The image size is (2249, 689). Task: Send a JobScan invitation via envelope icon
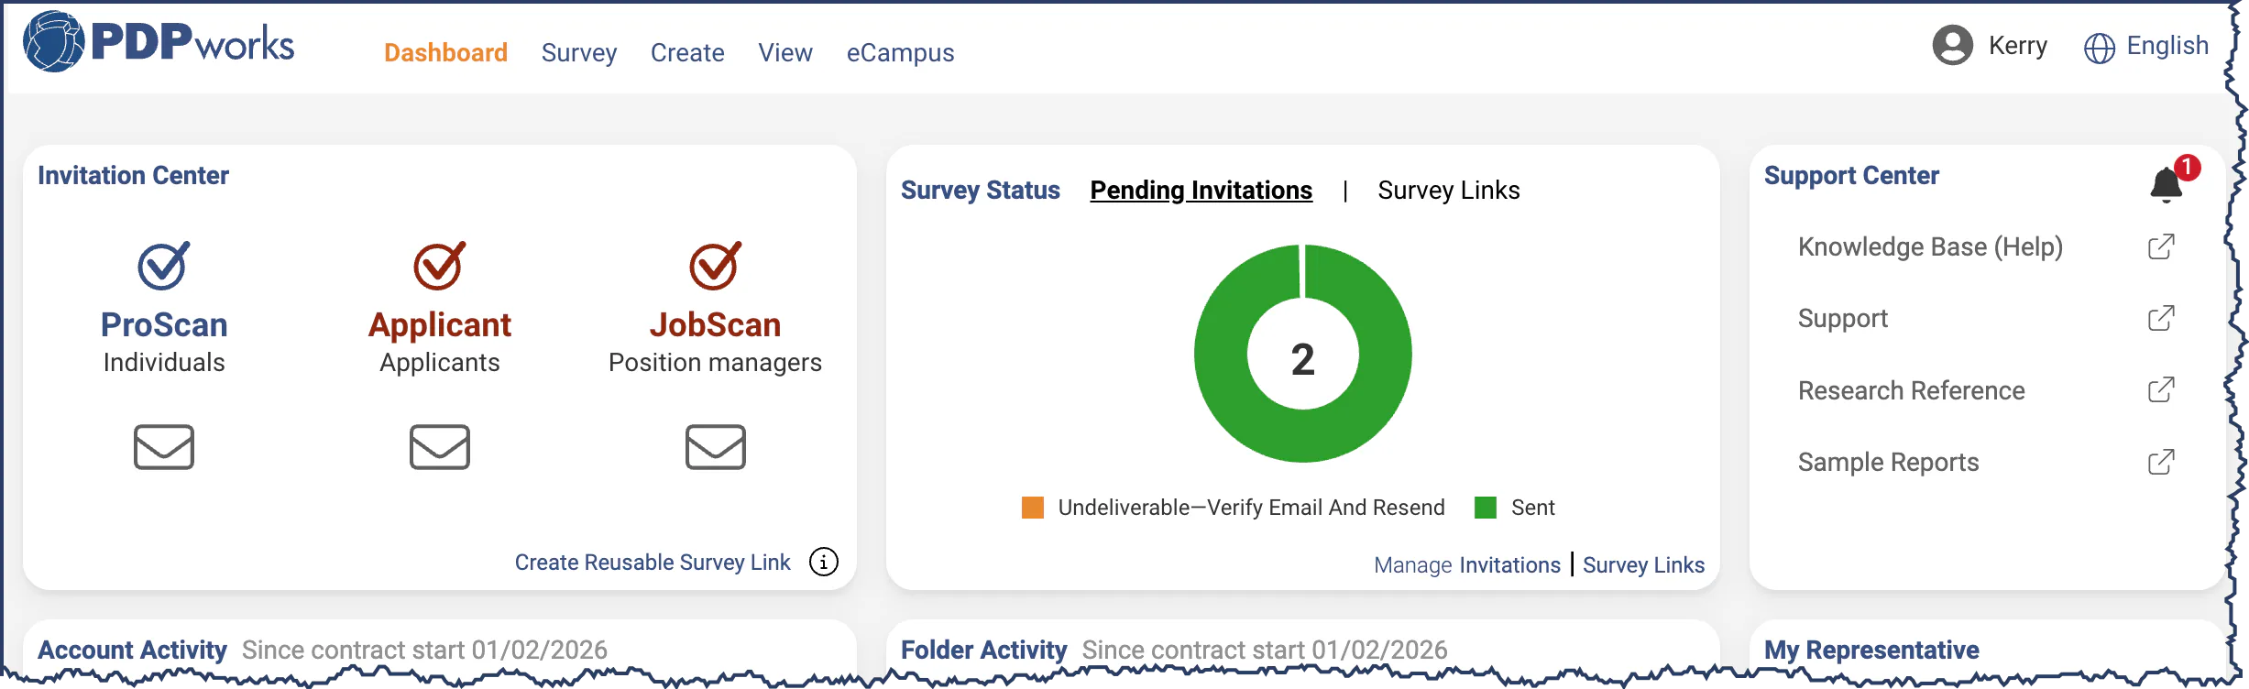(716, 447)
